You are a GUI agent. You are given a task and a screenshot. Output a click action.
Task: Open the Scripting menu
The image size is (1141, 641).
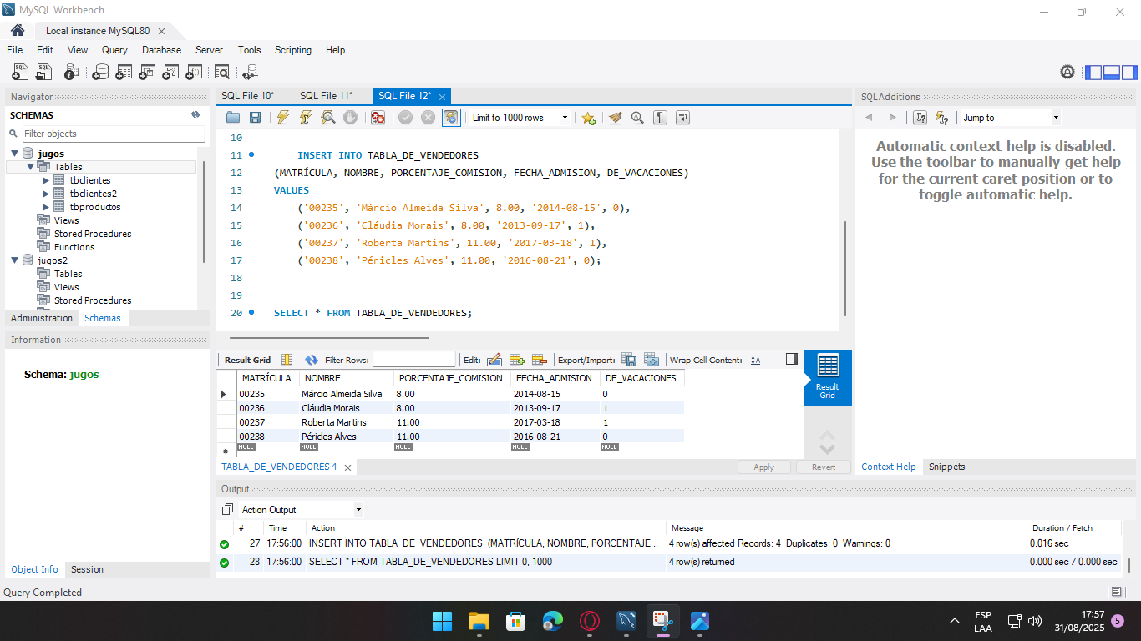click(x=293, y=50)
